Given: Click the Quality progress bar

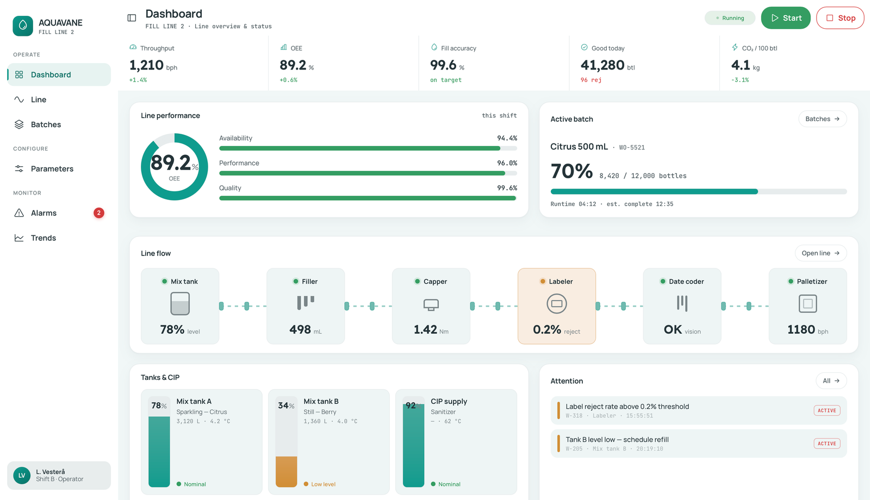Looking at the screenshot, I should [368, 198].
